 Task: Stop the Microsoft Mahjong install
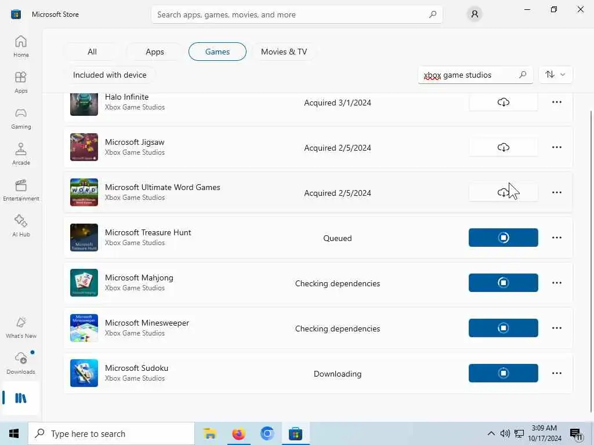[503, 283]
